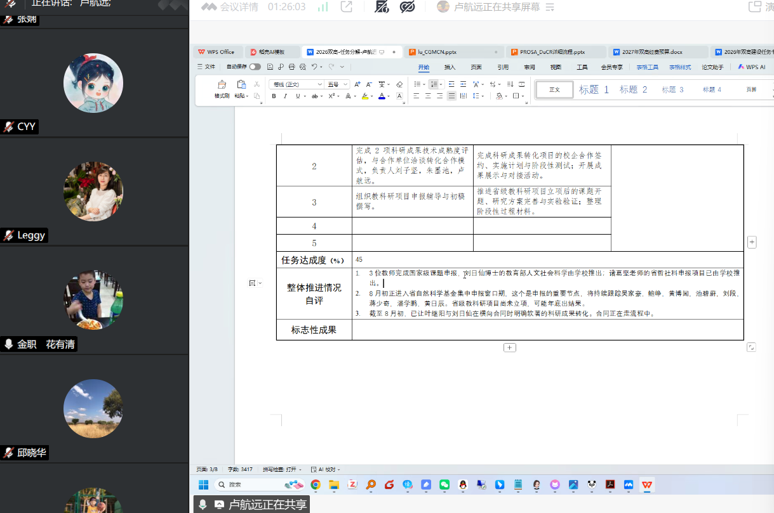774x513 pixels.
Task: Open the 表格工具 ribbon tab
Action: tap(648, 67)
